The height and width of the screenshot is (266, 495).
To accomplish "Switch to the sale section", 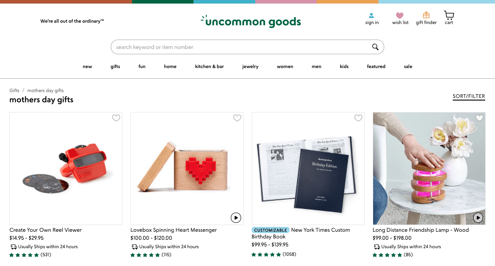I will tap(408, 66).
